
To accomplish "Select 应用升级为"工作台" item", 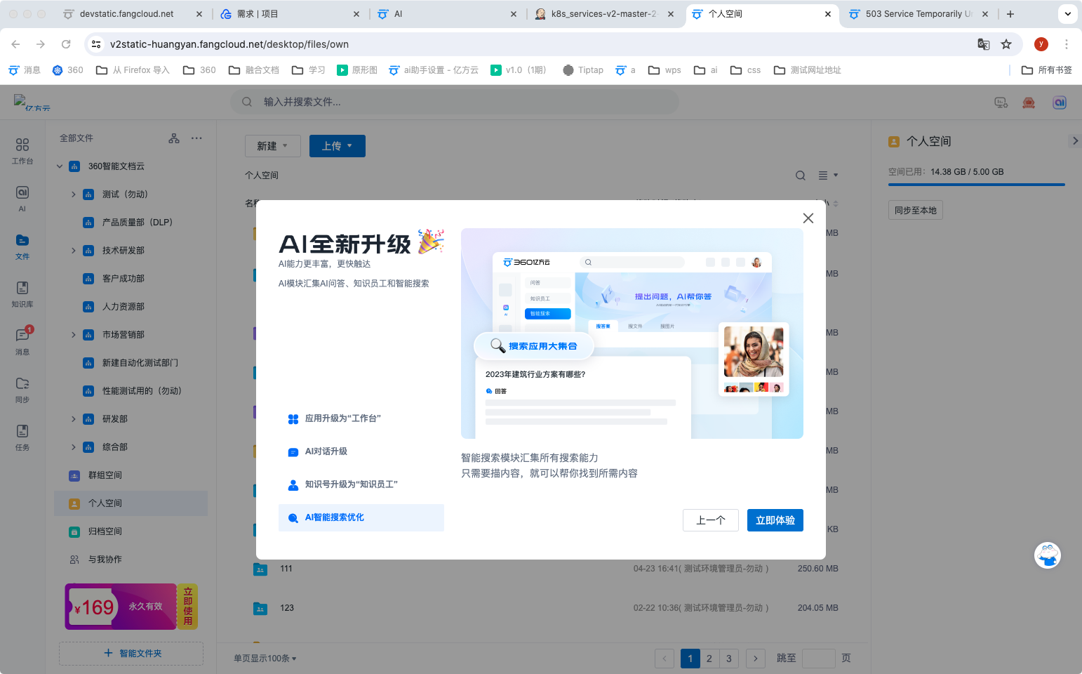I will coord(361,418).
